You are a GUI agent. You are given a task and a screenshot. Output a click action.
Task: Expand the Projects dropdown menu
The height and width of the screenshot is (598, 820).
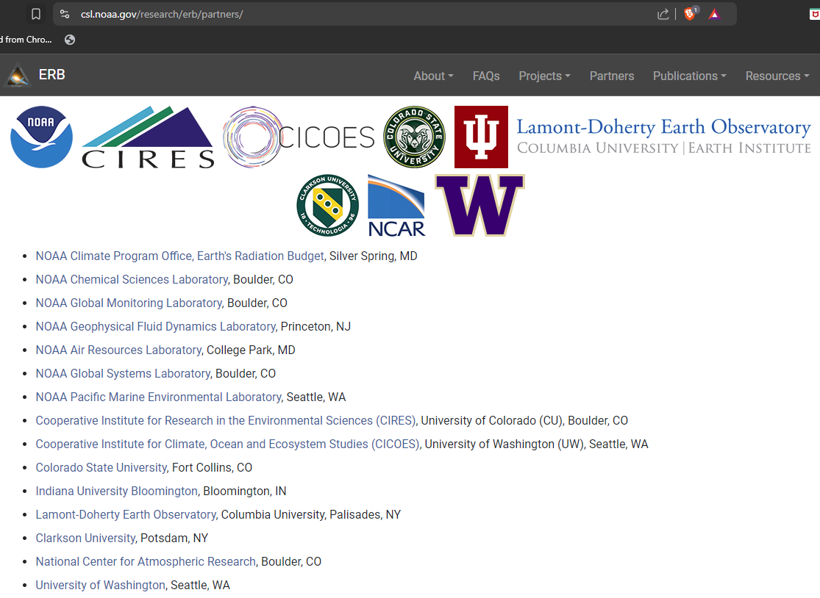[x=544, y=76]
